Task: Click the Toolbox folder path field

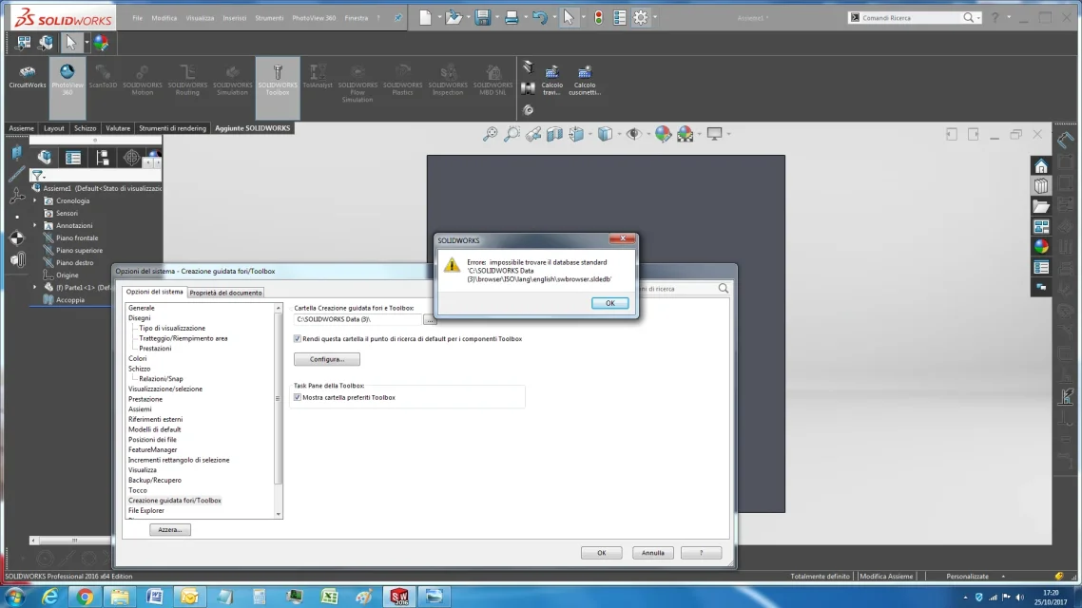Action: pos(357,319)
